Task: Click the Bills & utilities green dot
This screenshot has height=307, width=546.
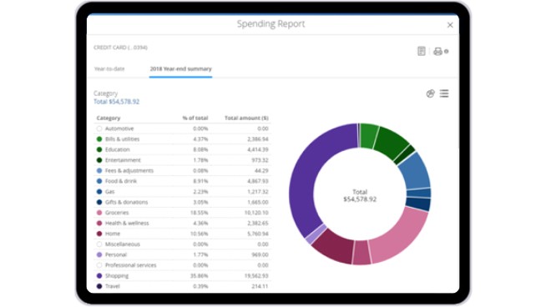Action: point(99,139)
